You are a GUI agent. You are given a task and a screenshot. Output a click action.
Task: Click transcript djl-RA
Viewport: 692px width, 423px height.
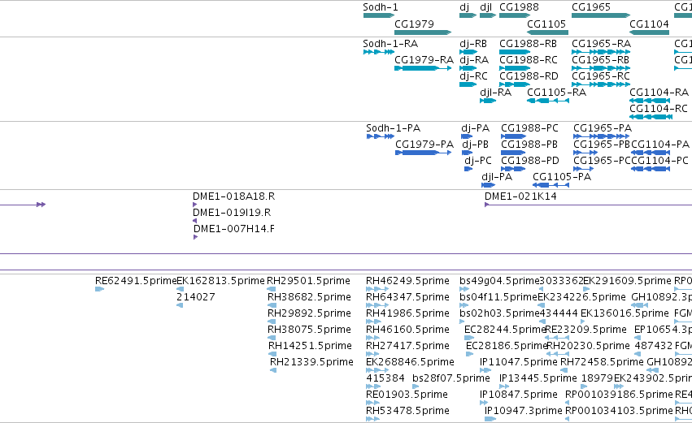(488, 101)
